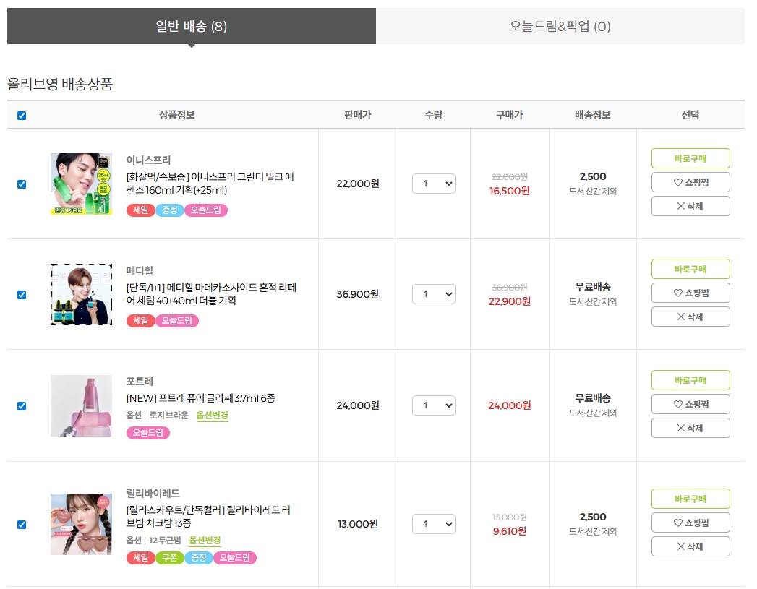Open quantity dropdown for 이니스프리 item
This screenshot has height=589, width=757.
(x=434, y=184)
